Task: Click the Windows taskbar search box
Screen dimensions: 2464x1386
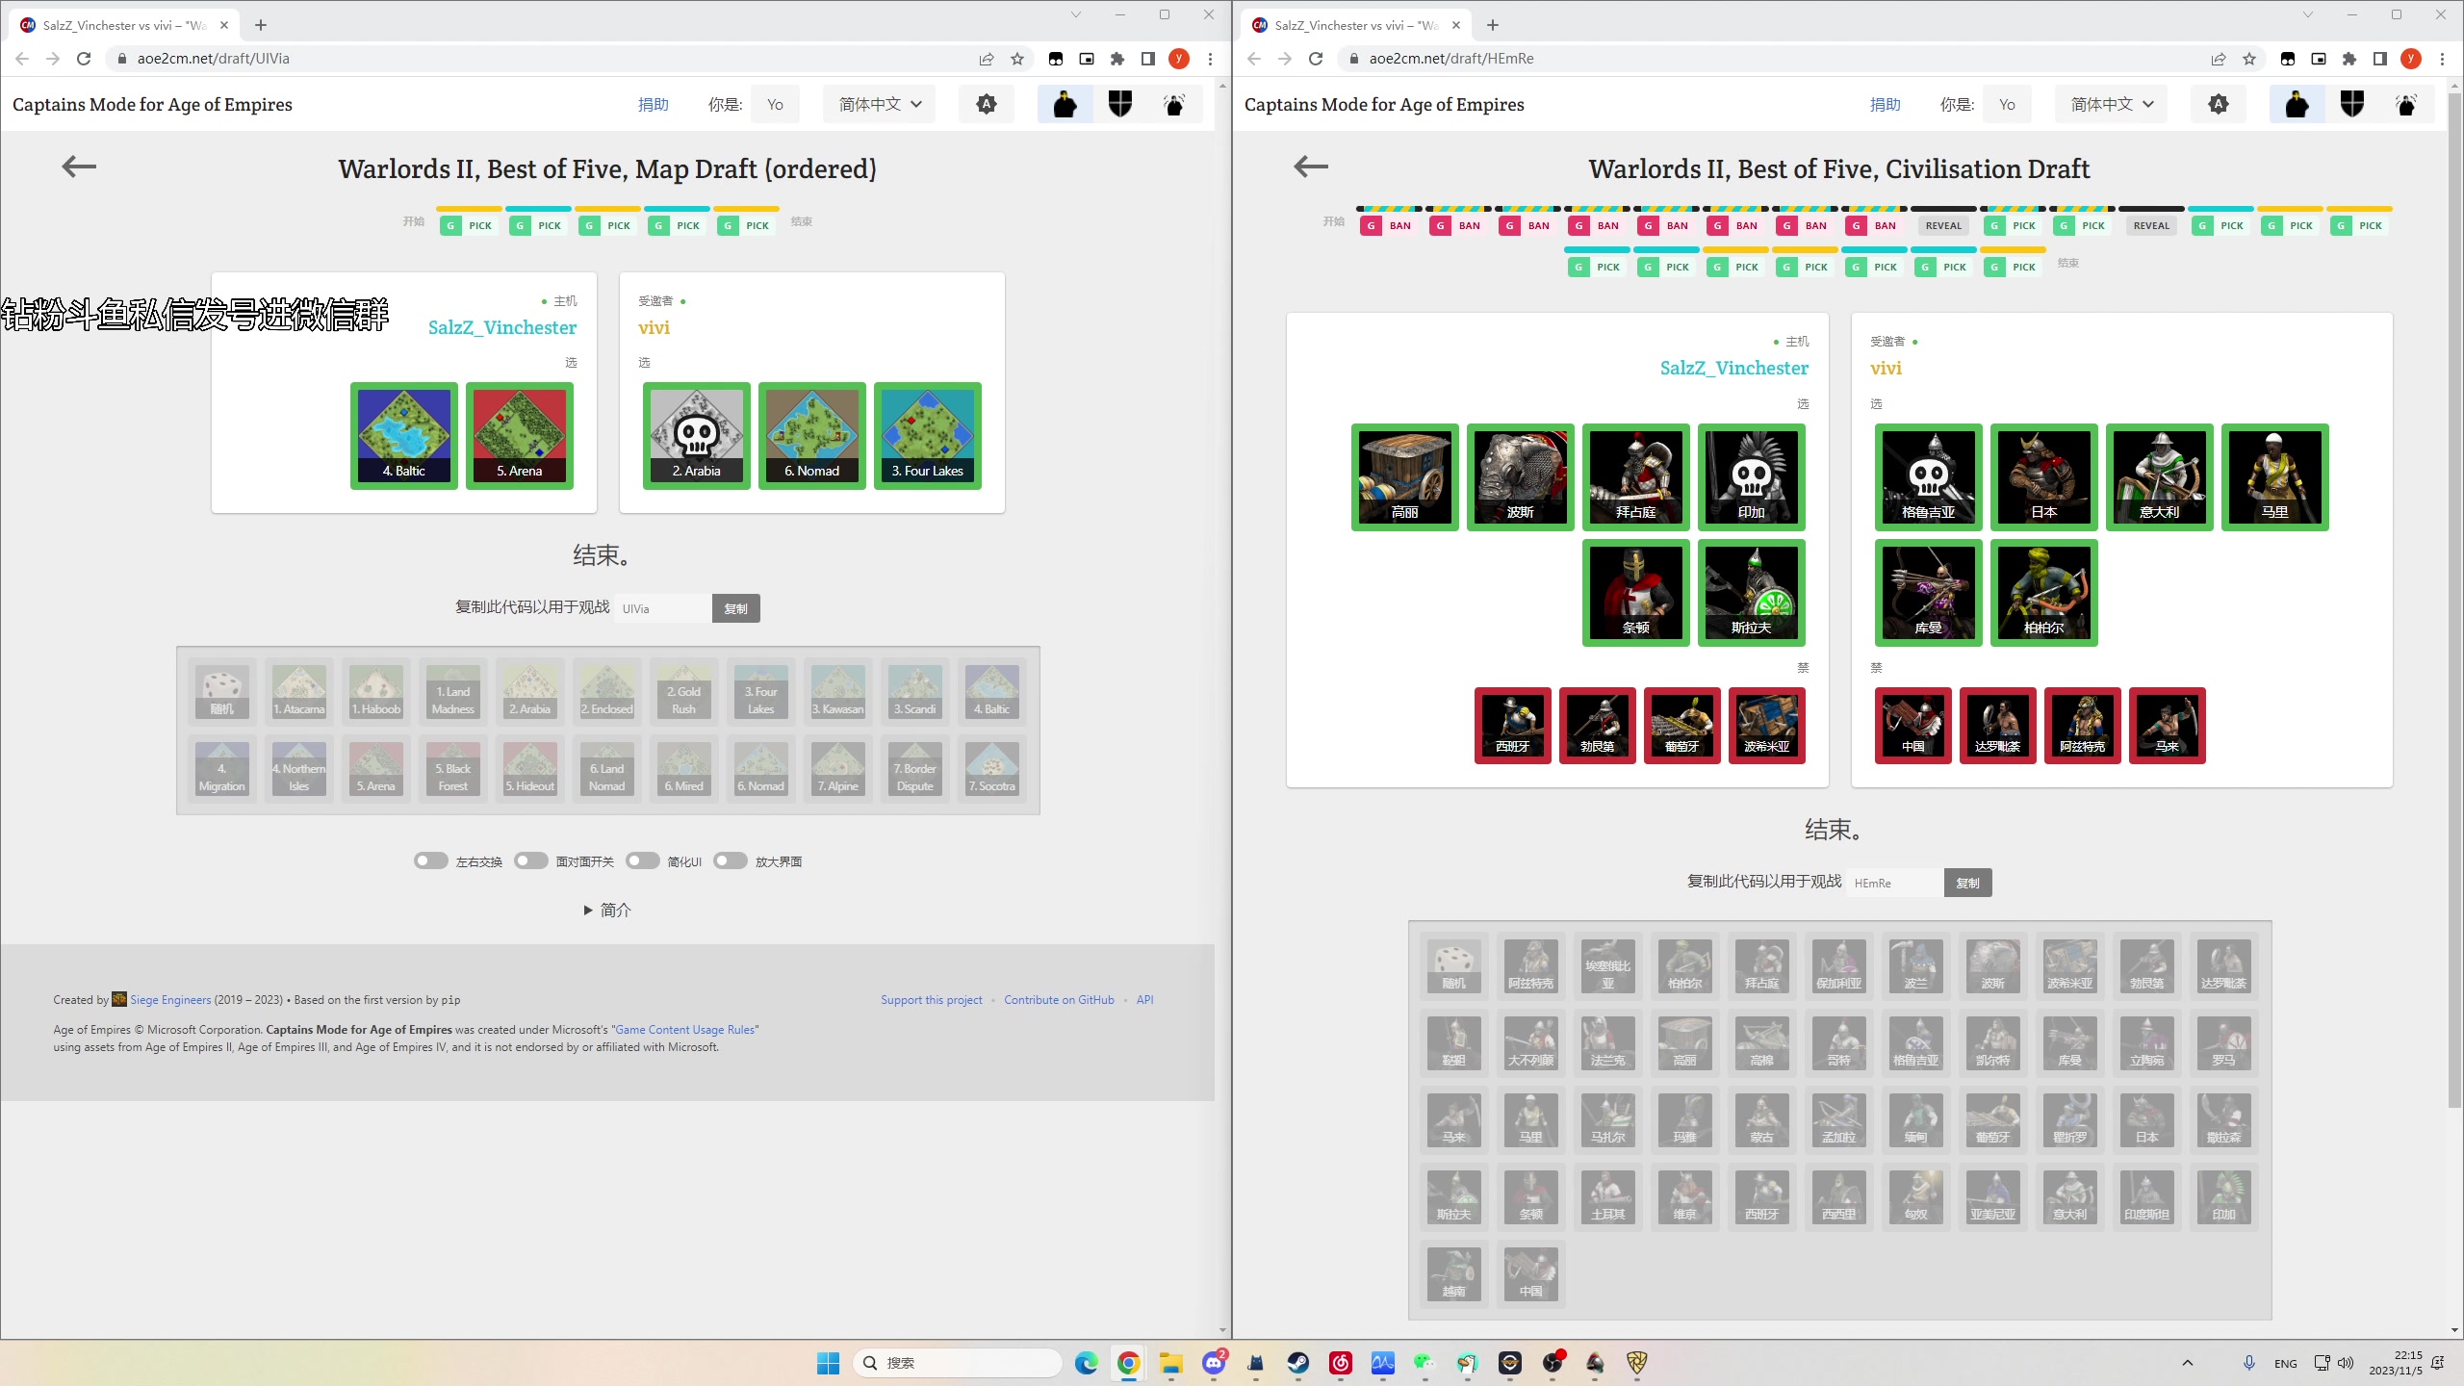Action: pyautogui.click(x=958, y=1362)
